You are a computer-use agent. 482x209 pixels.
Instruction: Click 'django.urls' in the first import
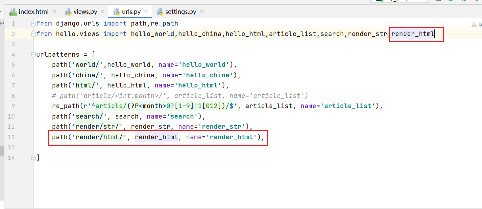pos(78,24)
